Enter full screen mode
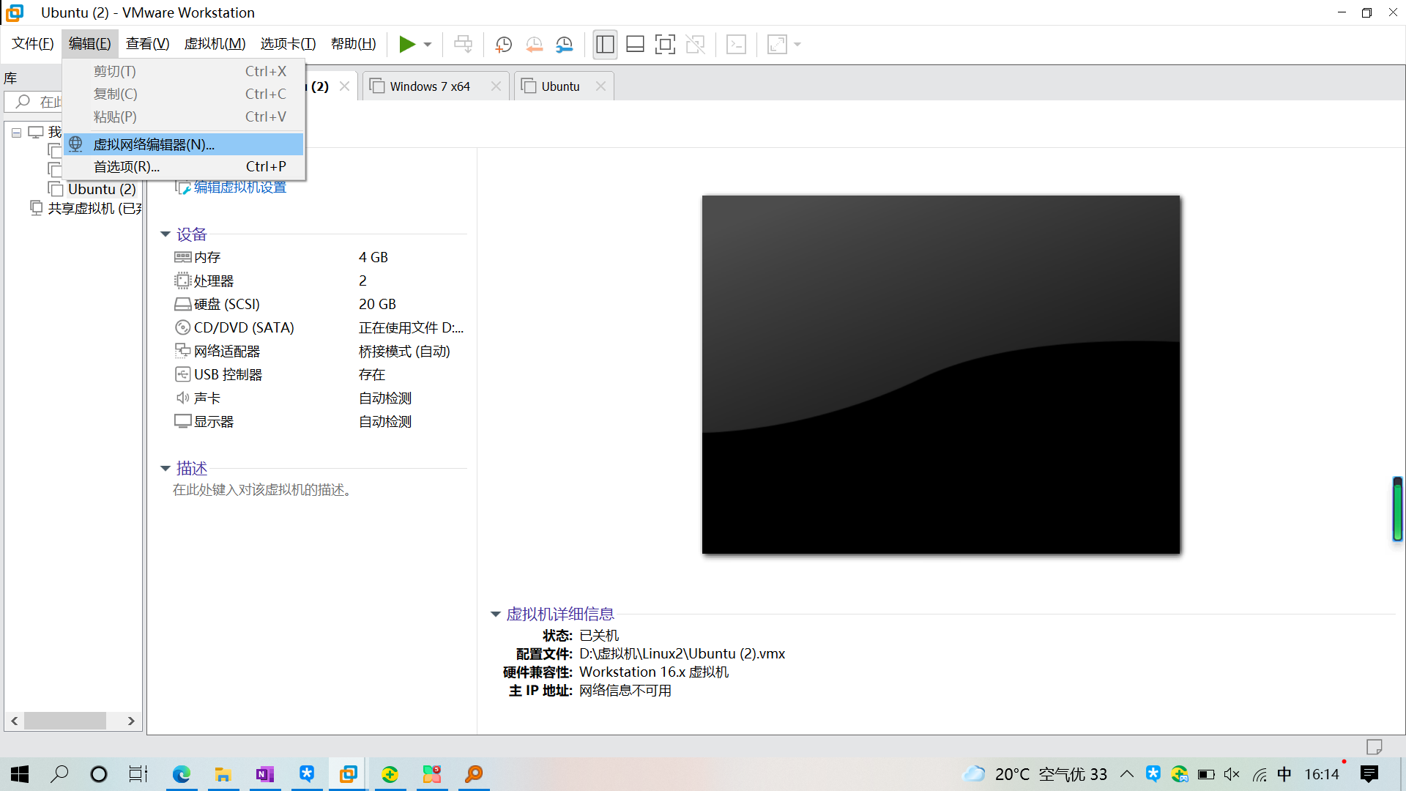This screenshot has height=791, width=1406. pyautogui.click(x=665, y=44)
